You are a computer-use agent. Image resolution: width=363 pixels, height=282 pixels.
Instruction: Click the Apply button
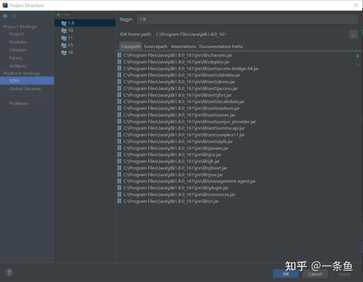[344, 274]
